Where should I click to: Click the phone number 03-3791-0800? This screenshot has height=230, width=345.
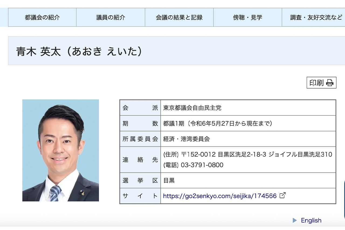pos(202,165)
